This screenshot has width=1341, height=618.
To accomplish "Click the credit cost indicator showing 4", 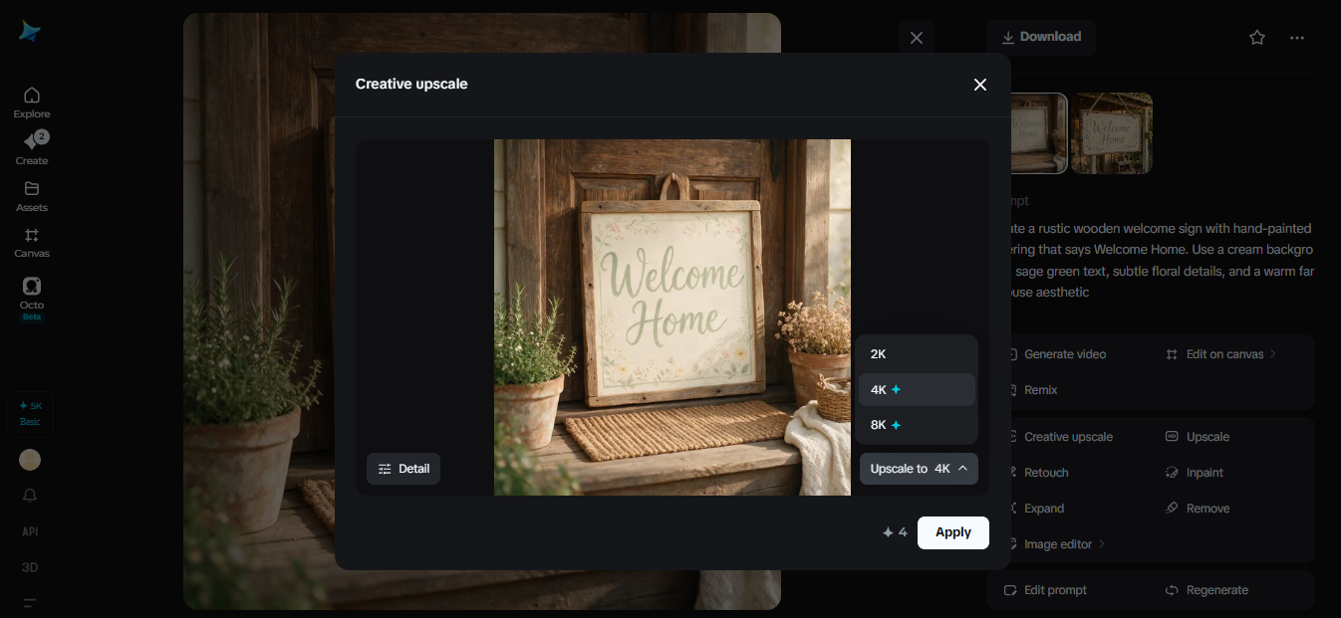I will [895, 532].
